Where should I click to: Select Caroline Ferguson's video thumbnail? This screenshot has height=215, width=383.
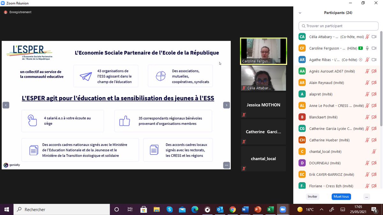264,51
